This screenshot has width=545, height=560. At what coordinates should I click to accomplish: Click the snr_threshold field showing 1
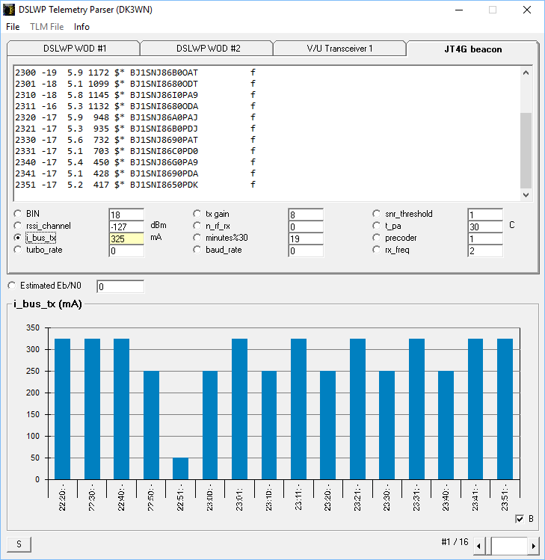(485, 215)
